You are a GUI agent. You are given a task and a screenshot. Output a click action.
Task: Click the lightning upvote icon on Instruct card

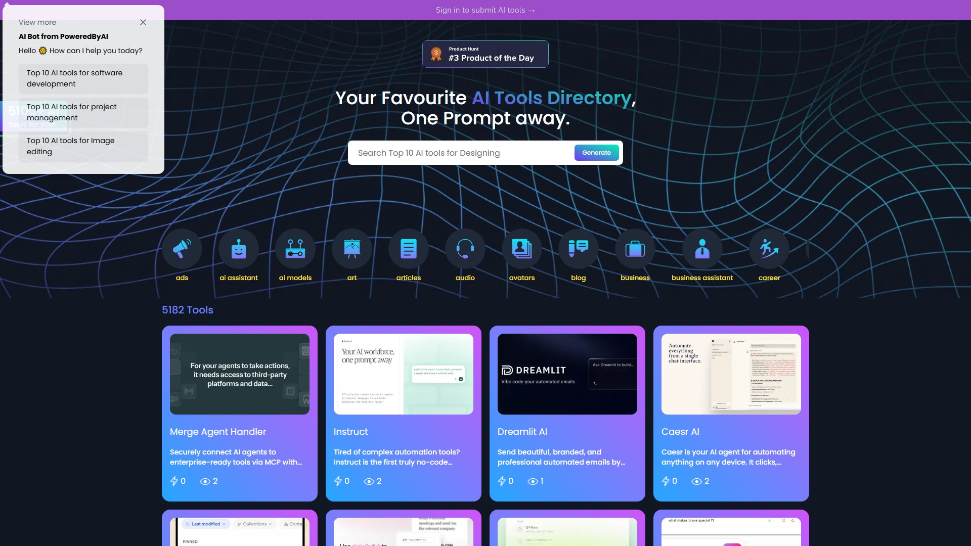tap(338, 481)
